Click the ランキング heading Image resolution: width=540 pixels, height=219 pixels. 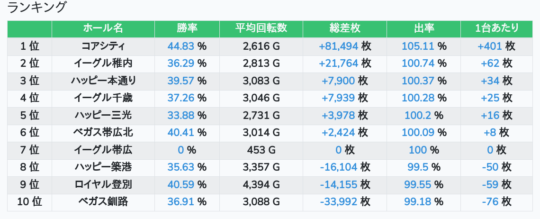36,8
